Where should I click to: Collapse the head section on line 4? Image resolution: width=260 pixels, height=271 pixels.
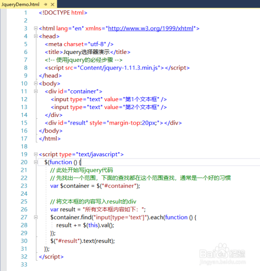(36, 36)
